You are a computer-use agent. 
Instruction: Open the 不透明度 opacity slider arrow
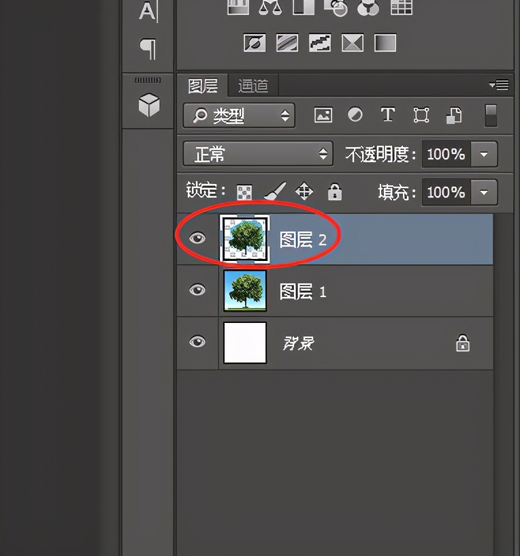coord(484,154)
